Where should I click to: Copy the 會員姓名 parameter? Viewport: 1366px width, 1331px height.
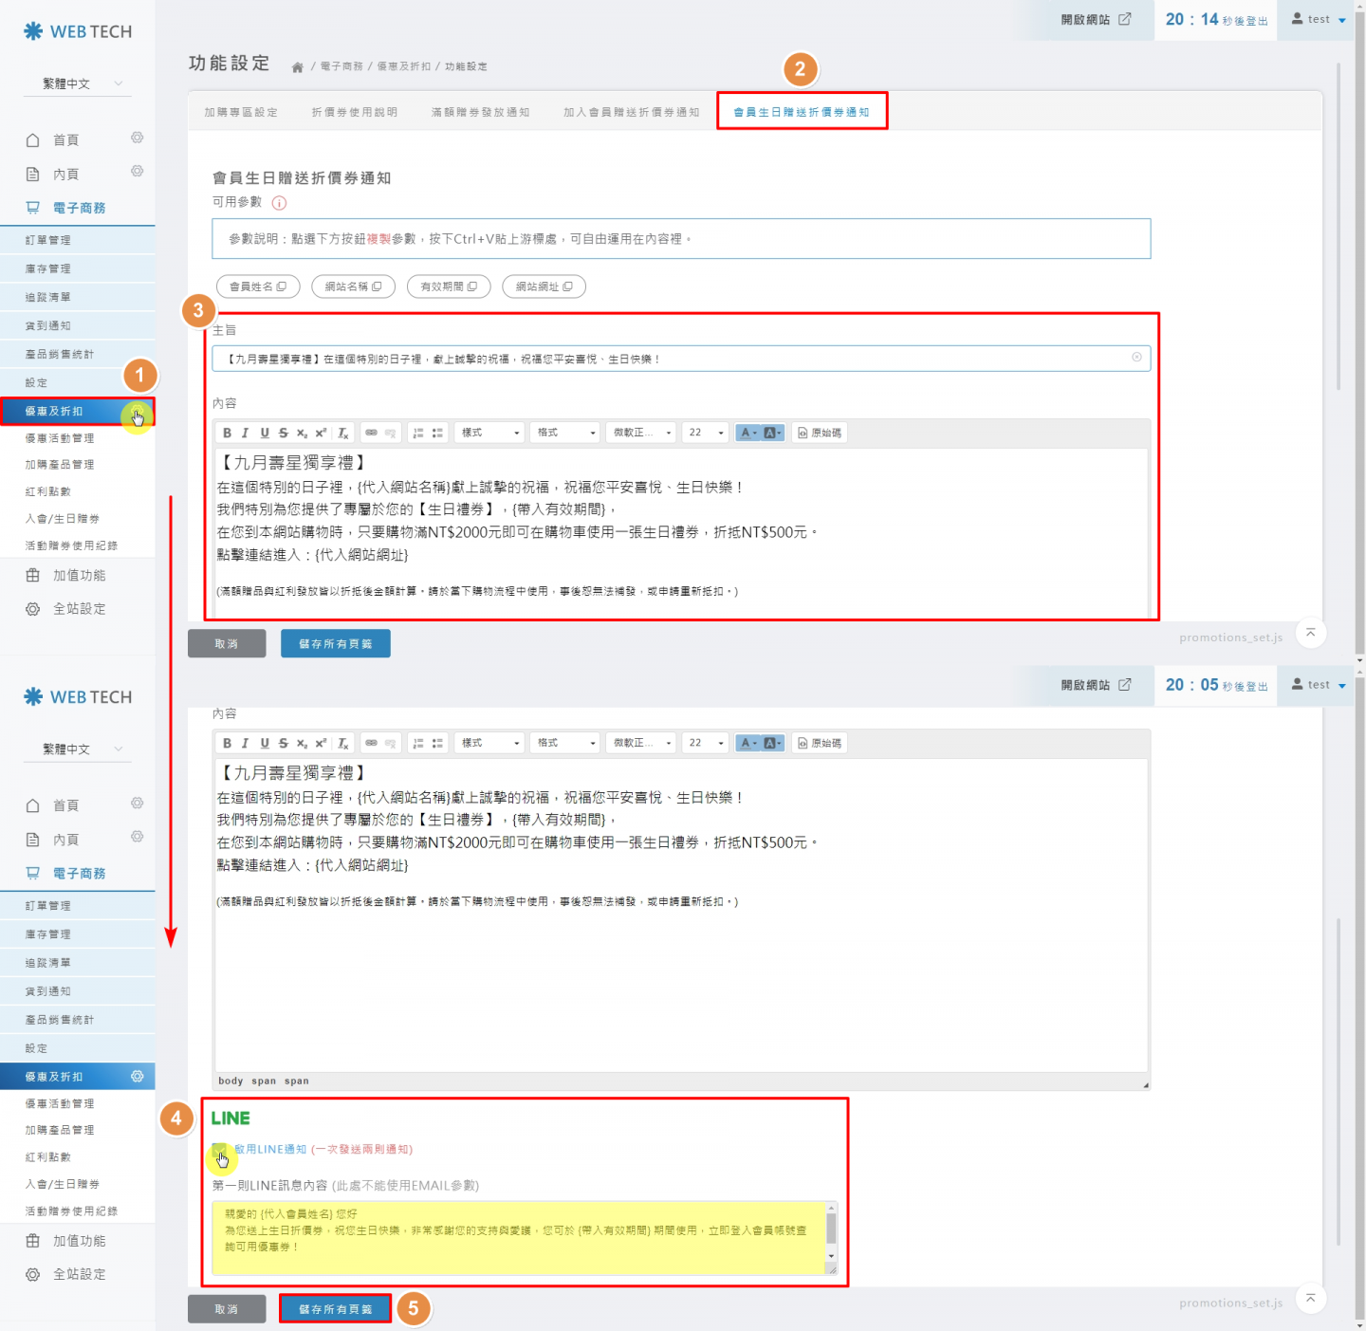(x=258, y=287)
